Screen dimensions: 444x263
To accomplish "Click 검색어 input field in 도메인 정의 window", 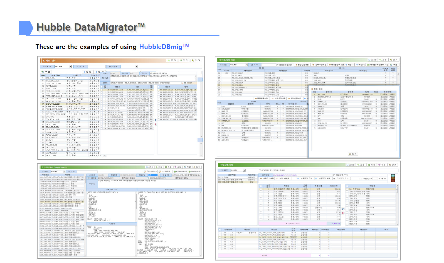I will pyautogui.click(x=97, y=67).
